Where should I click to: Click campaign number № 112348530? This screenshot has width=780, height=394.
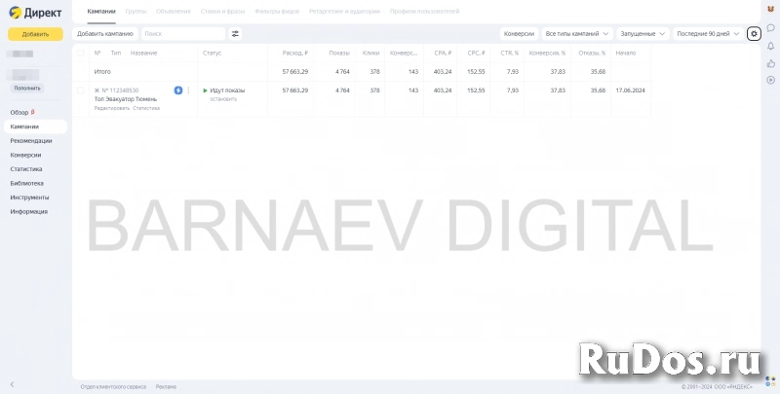[120, 90]
